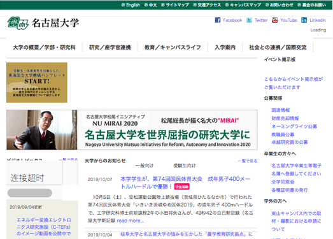
Task: Click the Twitter text link
Action: coord(261,20)
